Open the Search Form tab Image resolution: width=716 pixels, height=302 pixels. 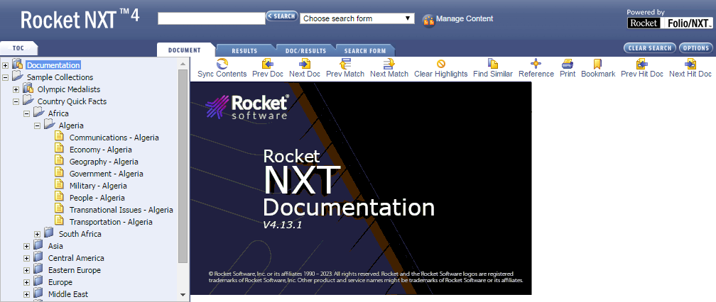coord(365,51)
